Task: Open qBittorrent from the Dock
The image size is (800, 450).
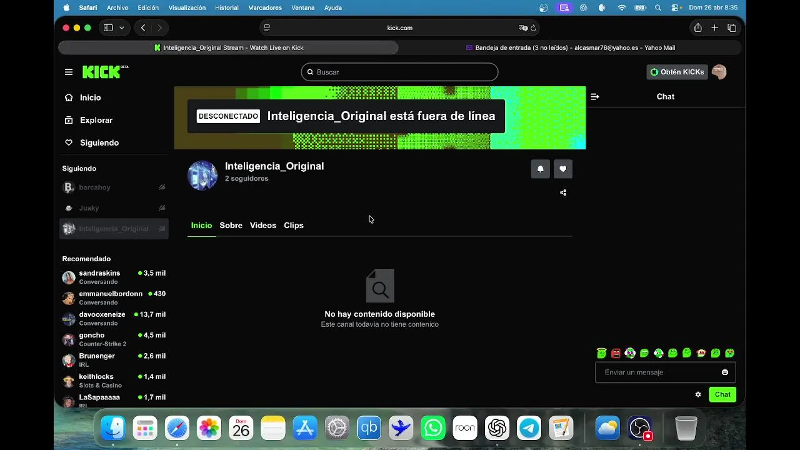Action: pos(369,428)
